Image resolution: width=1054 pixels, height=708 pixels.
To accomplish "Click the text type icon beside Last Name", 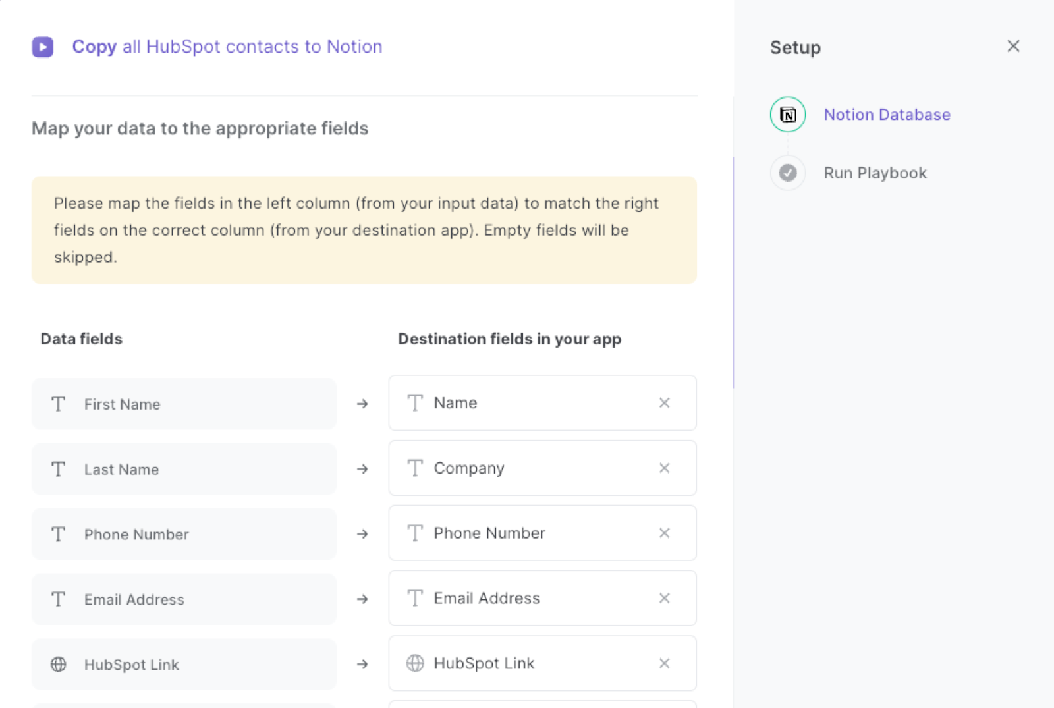I will 59,469.
